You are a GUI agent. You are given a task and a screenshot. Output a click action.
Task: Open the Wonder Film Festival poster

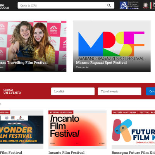(22, 129)
